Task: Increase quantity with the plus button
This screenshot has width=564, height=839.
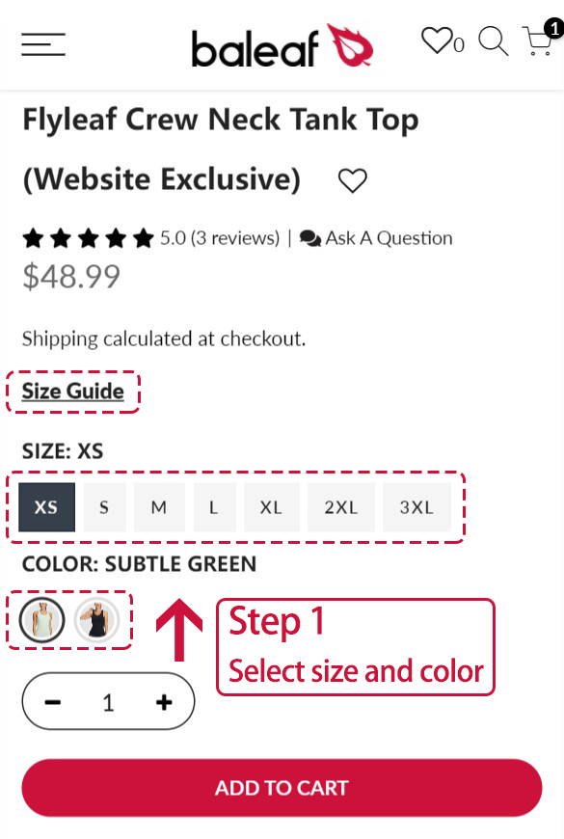Action: click(x=164, y=702)
